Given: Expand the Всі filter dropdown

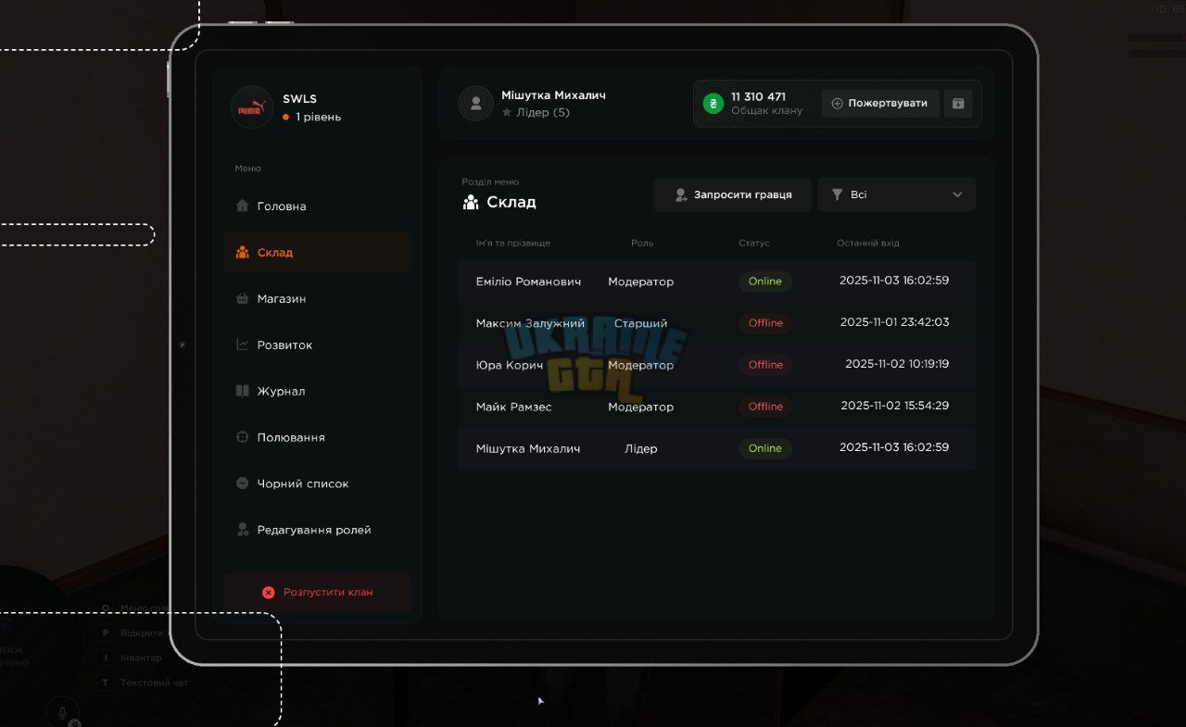Looking at the screenshot, I should coord(897,194).
